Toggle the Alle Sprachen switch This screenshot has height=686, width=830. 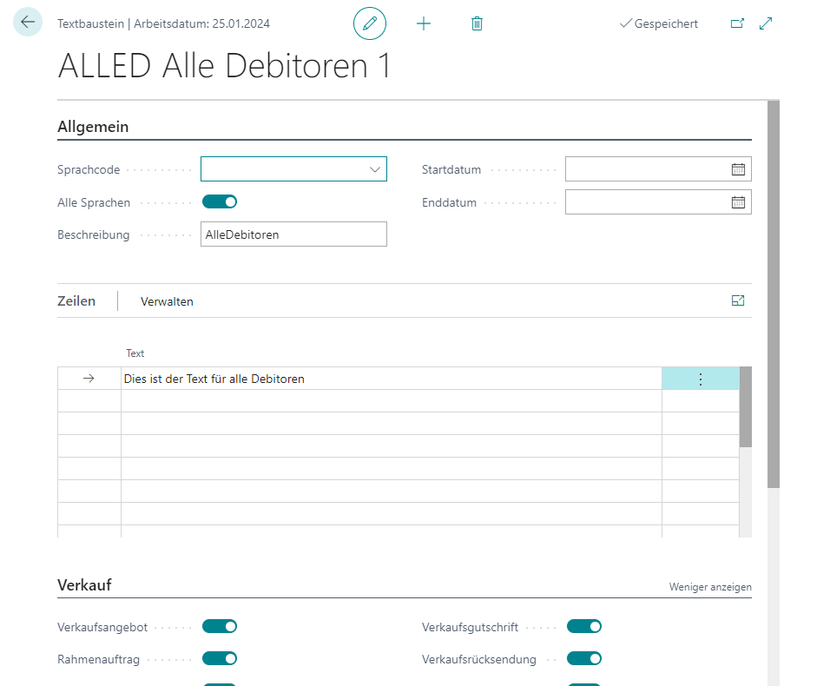[x=220, y=202]
